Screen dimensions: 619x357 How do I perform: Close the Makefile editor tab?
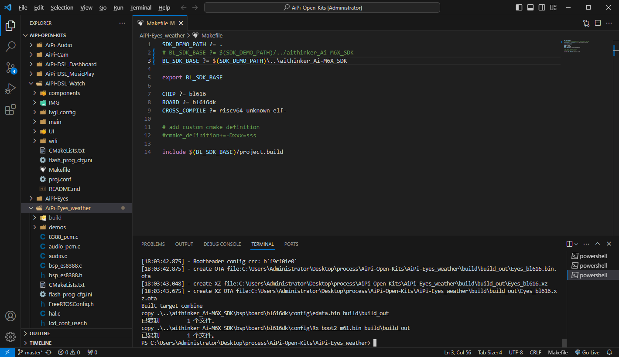coord(181,23)
